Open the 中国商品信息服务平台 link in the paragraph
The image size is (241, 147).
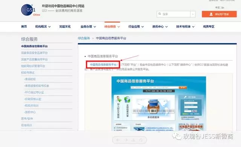point(103,65)
